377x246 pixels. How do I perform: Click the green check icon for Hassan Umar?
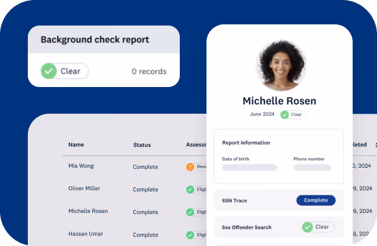coord(190,235)
